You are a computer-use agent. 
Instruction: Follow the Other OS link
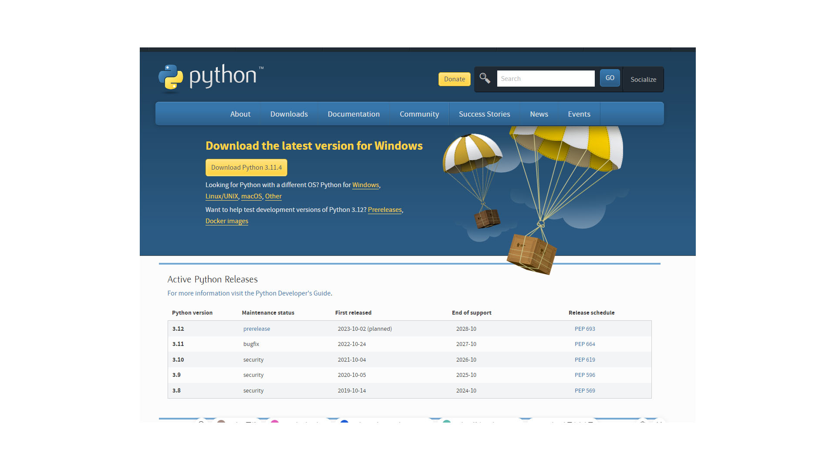273,196
